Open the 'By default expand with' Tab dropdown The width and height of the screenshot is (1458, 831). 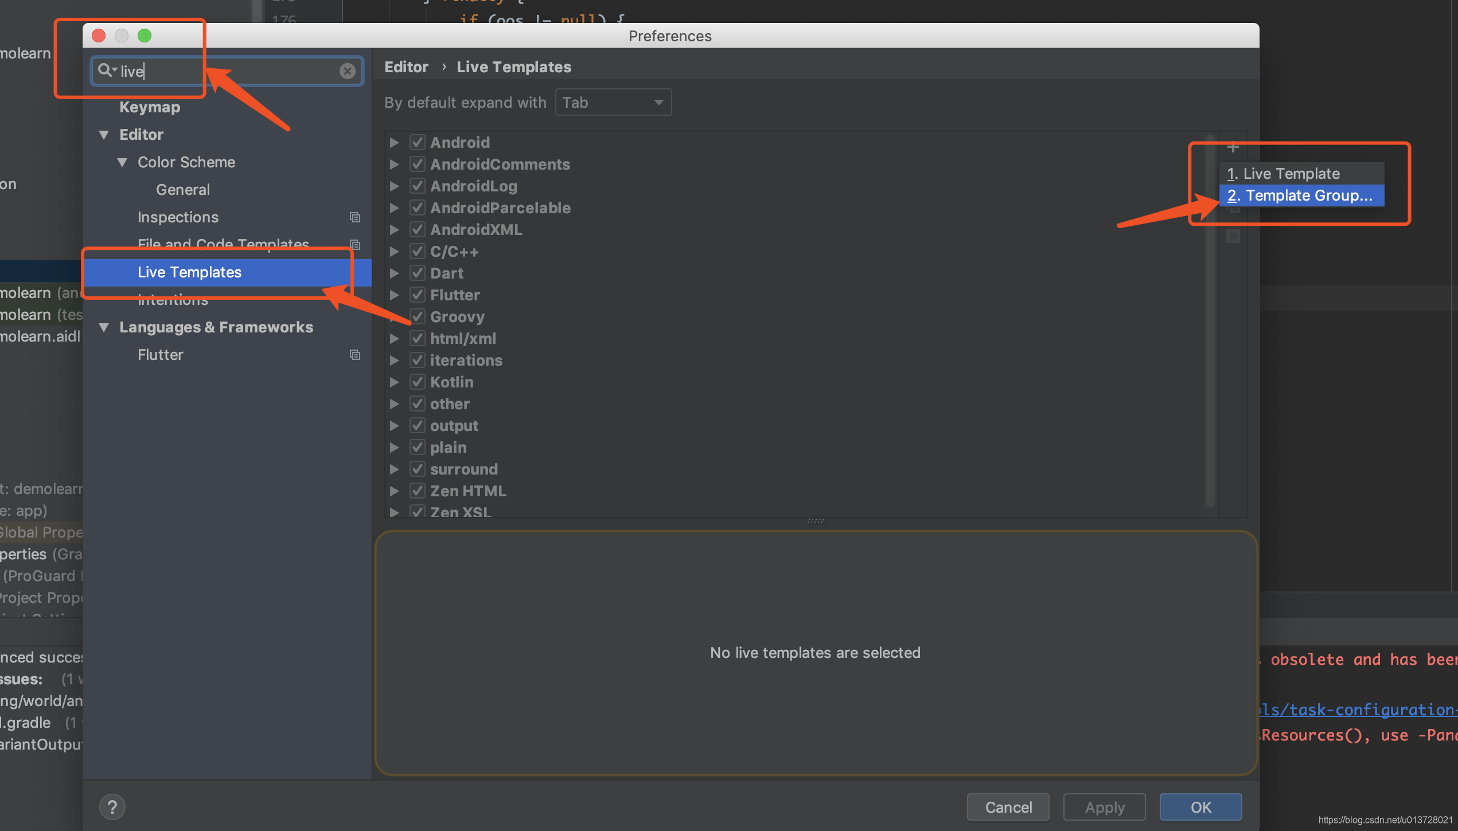pos(613,102)
